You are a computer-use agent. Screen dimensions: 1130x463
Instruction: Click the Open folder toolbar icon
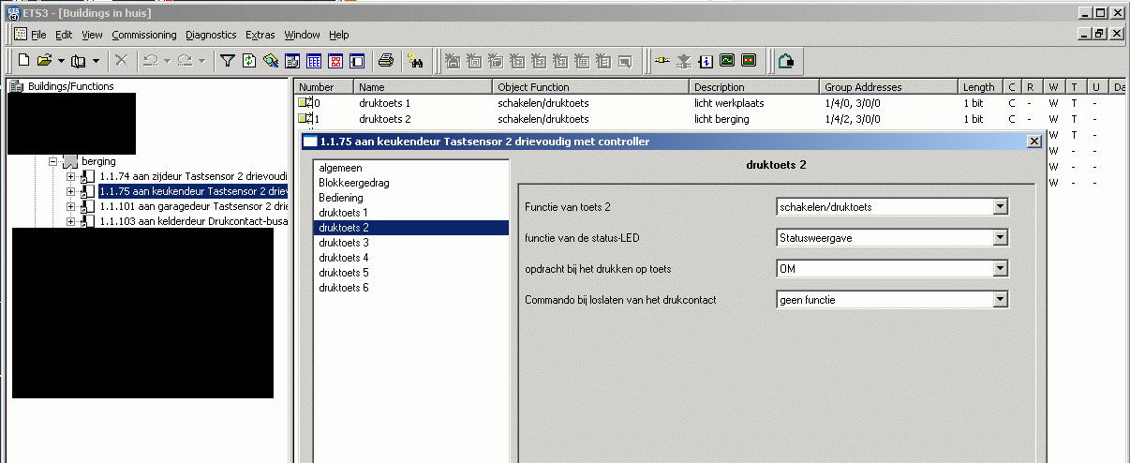[x=44, y=61]
